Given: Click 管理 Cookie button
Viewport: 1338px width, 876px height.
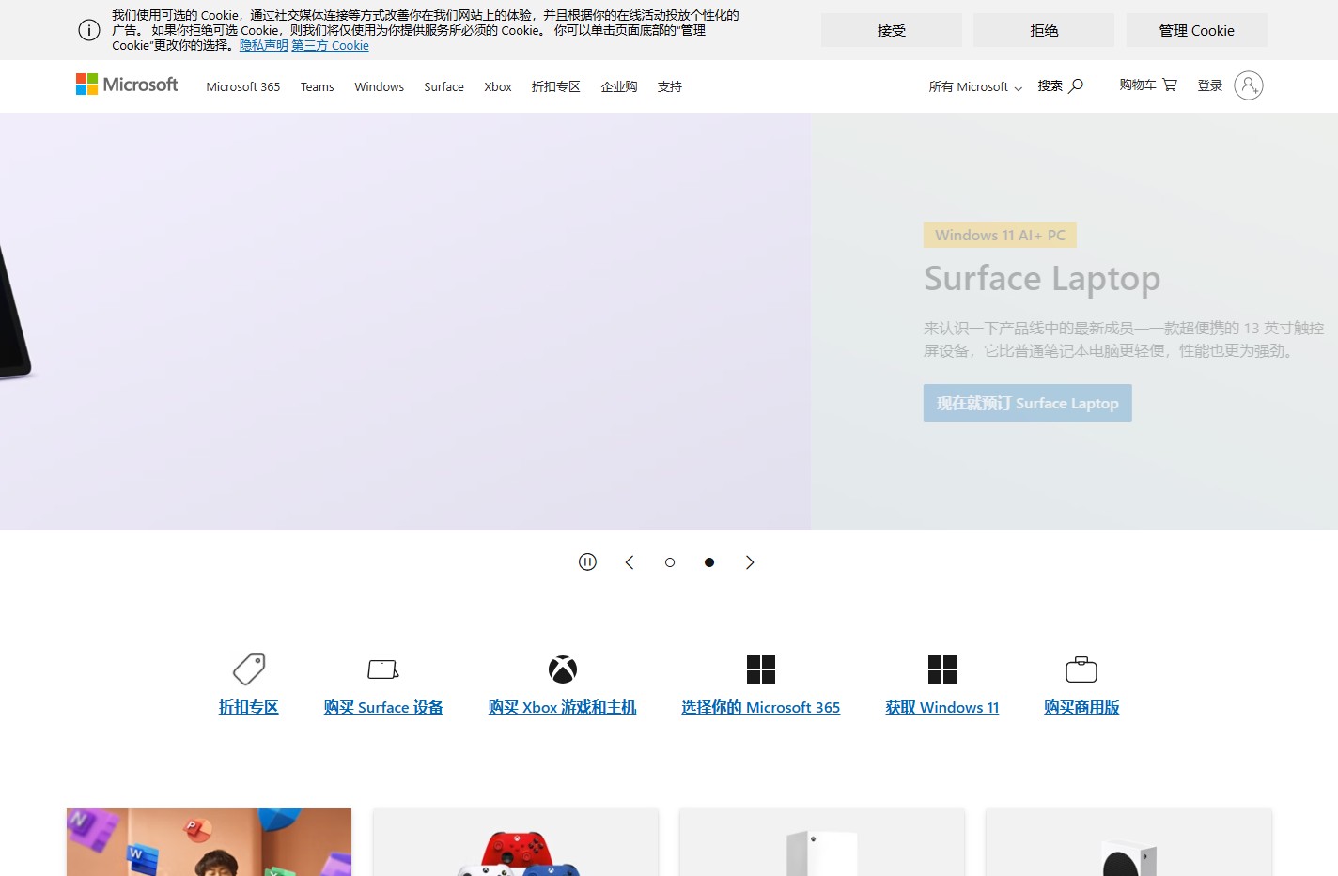Looking at the screenshot, I should 1197,30.
